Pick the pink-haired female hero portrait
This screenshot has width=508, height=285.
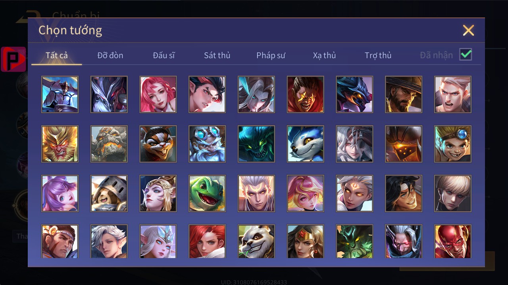coord(158,94)
